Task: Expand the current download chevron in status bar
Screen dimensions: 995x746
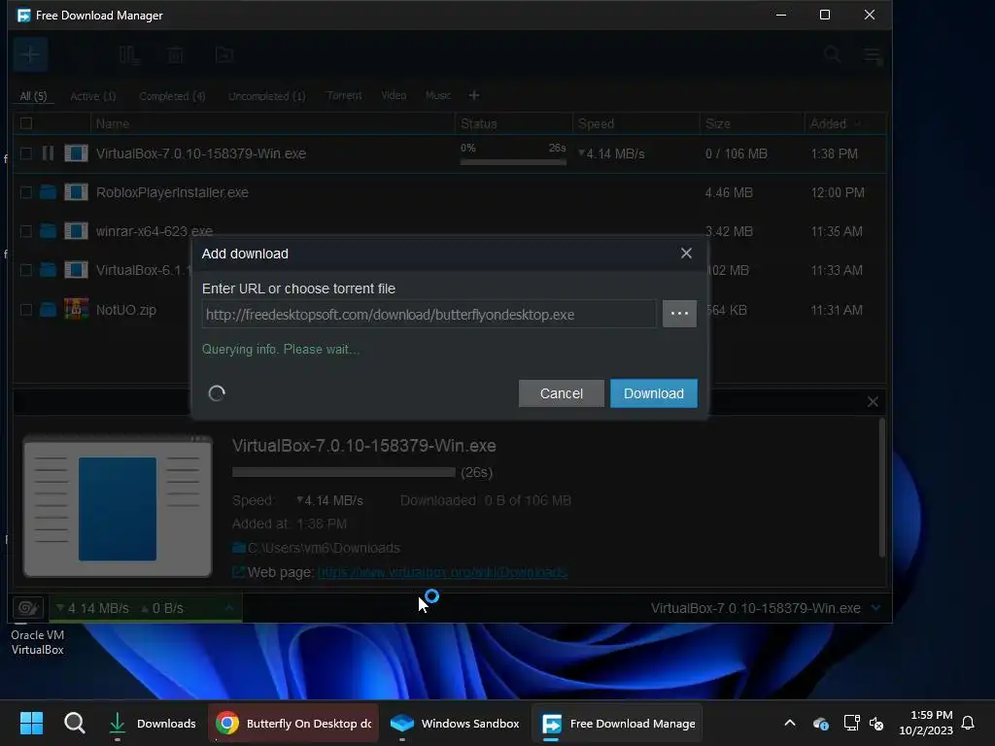Action: click(x=875, y=608)
